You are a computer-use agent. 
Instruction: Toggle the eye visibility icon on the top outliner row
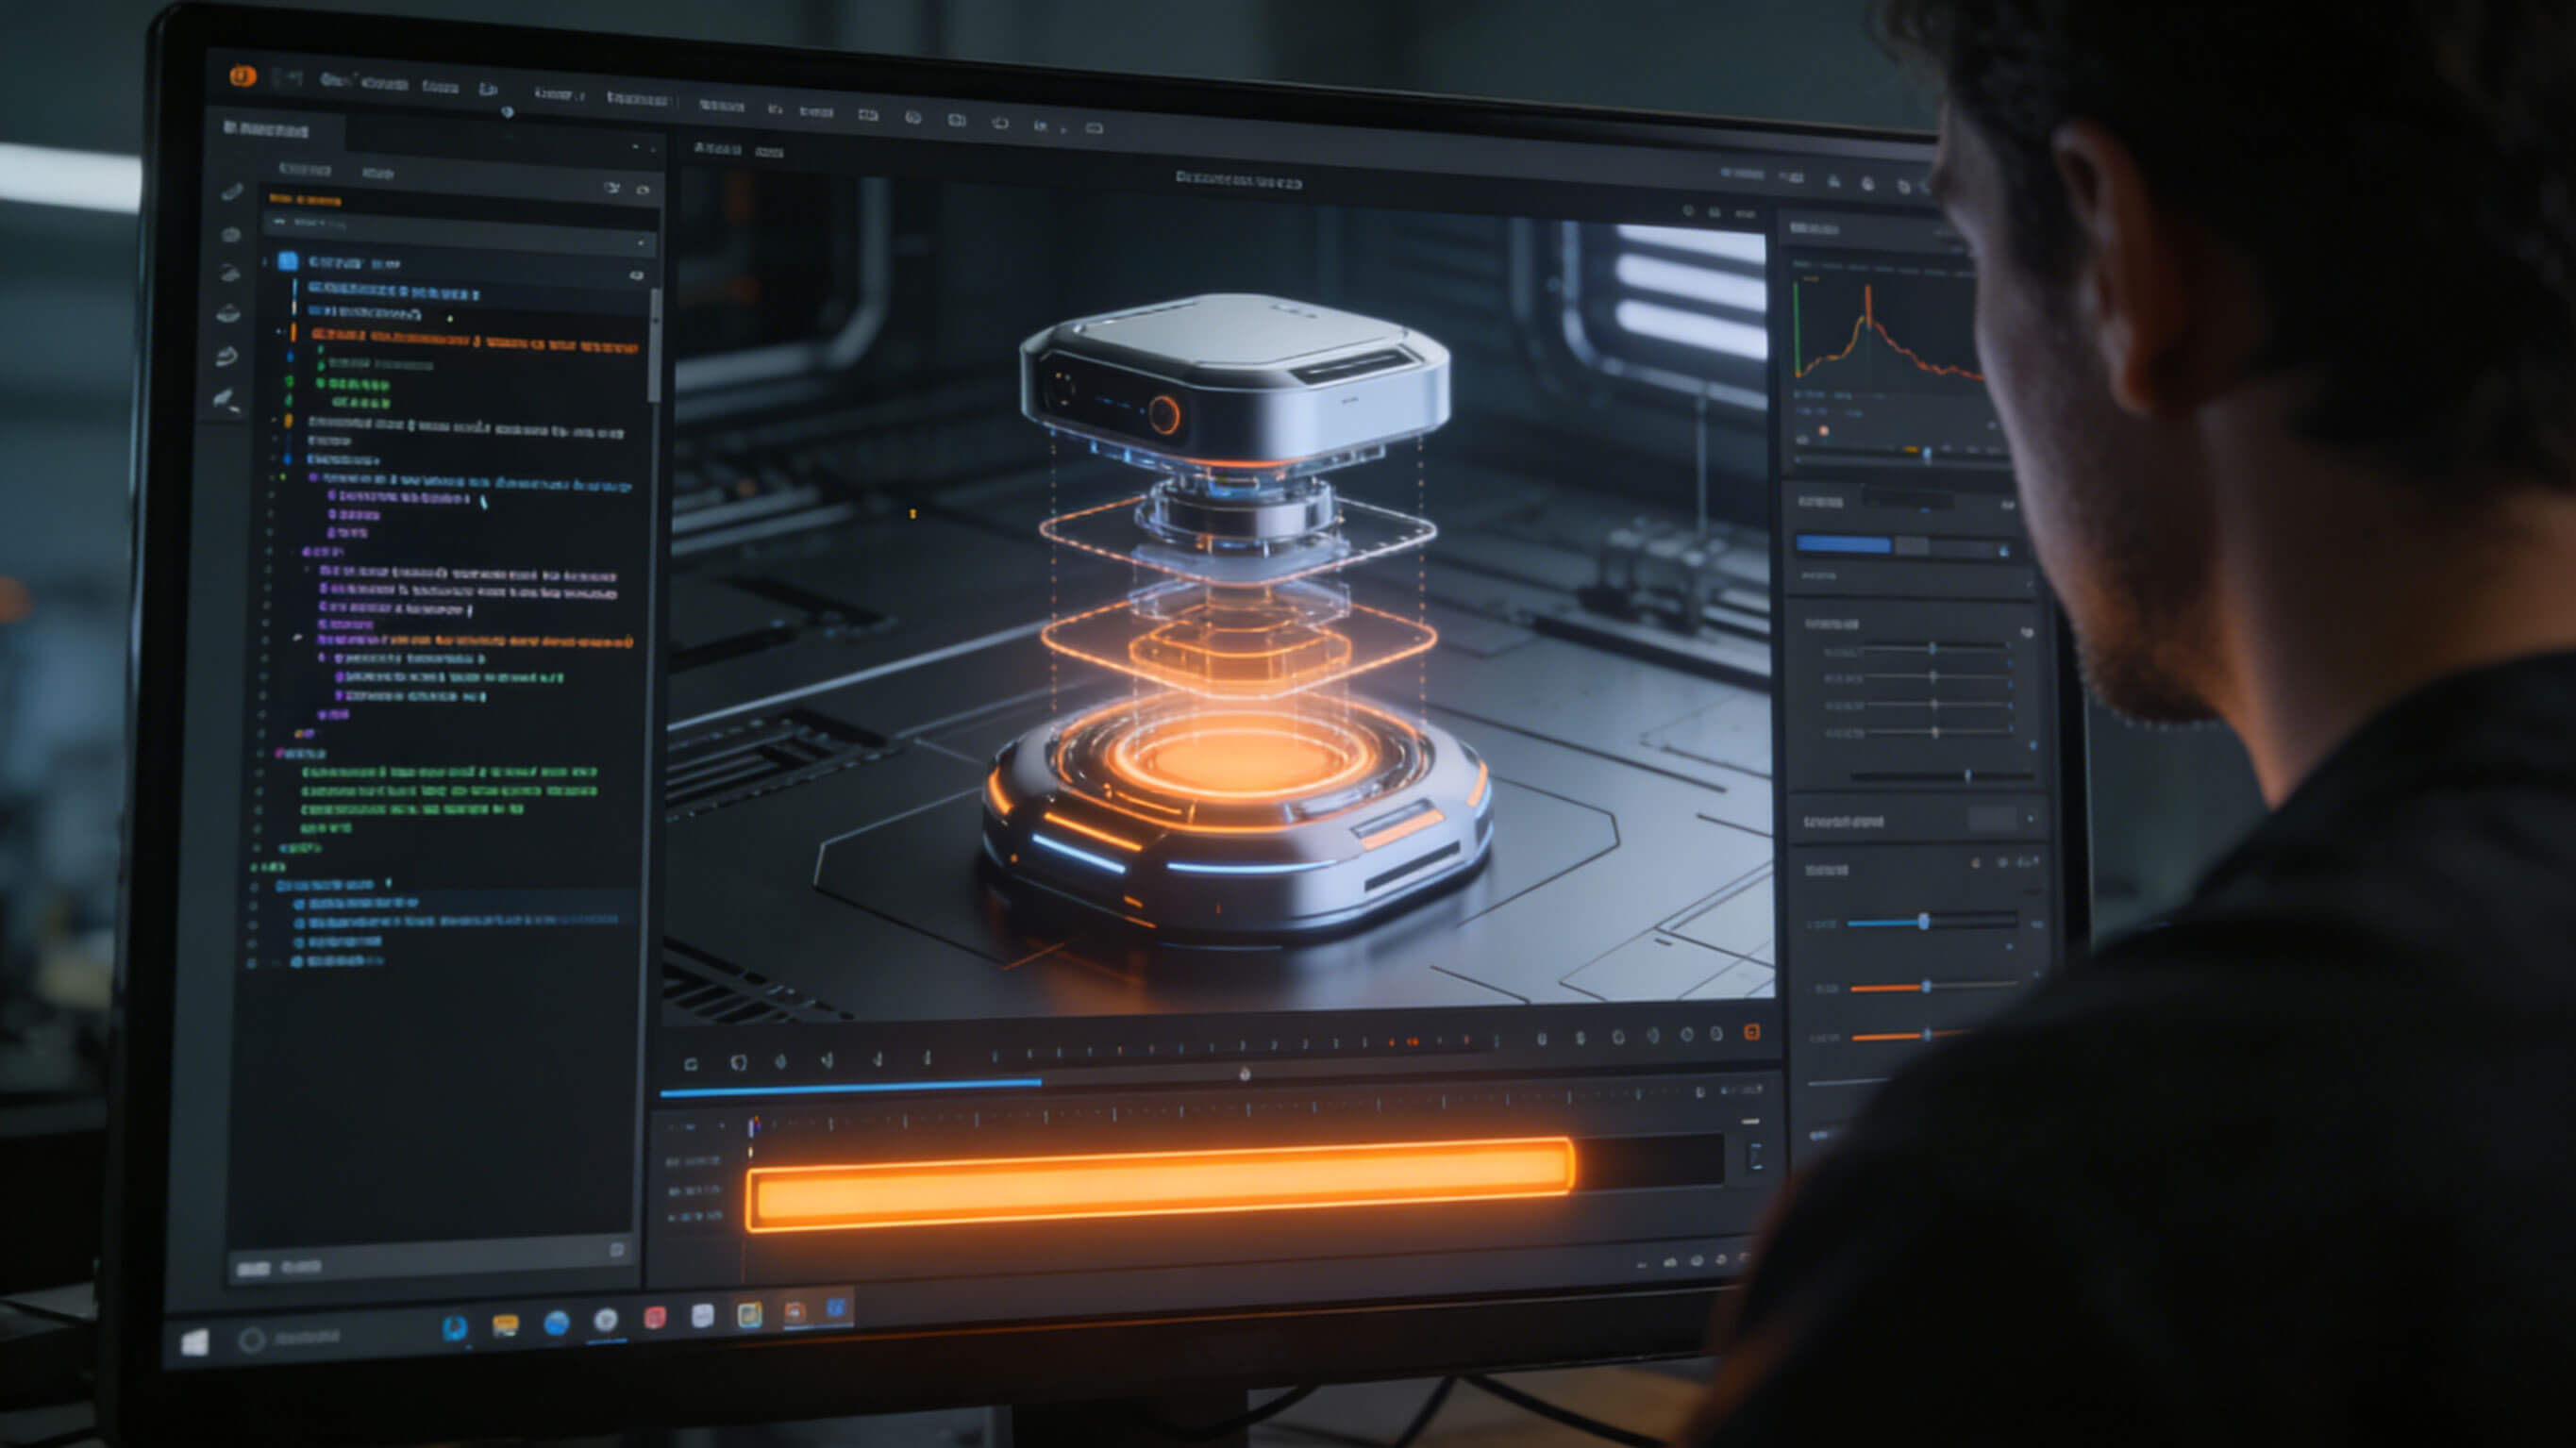636,275
